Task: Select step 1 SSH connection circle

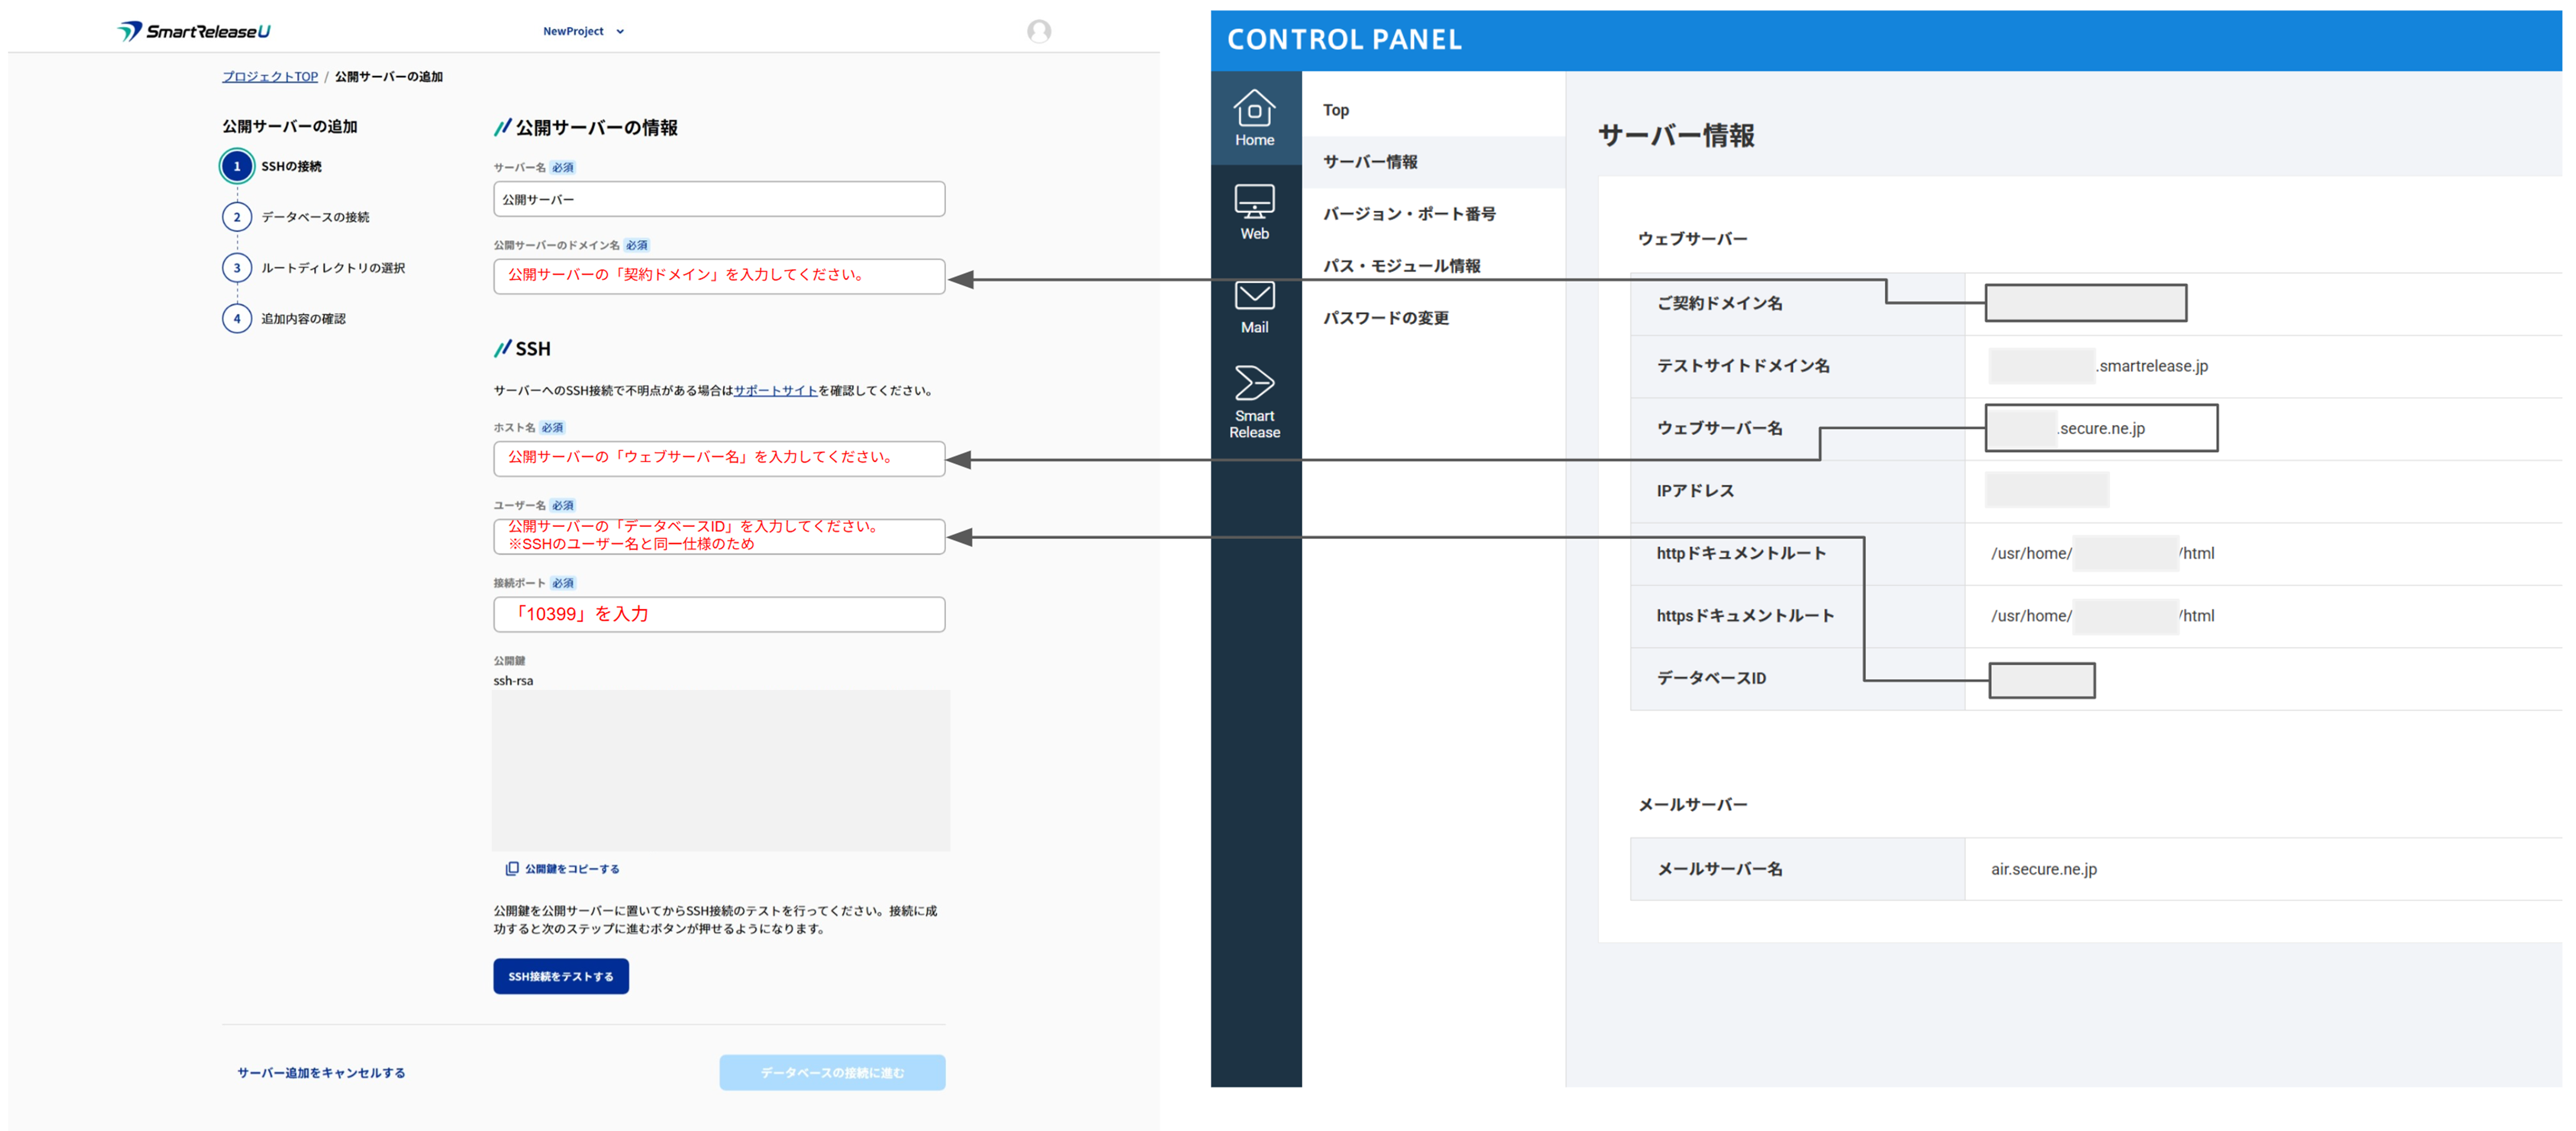Action: tap(237, 166)
